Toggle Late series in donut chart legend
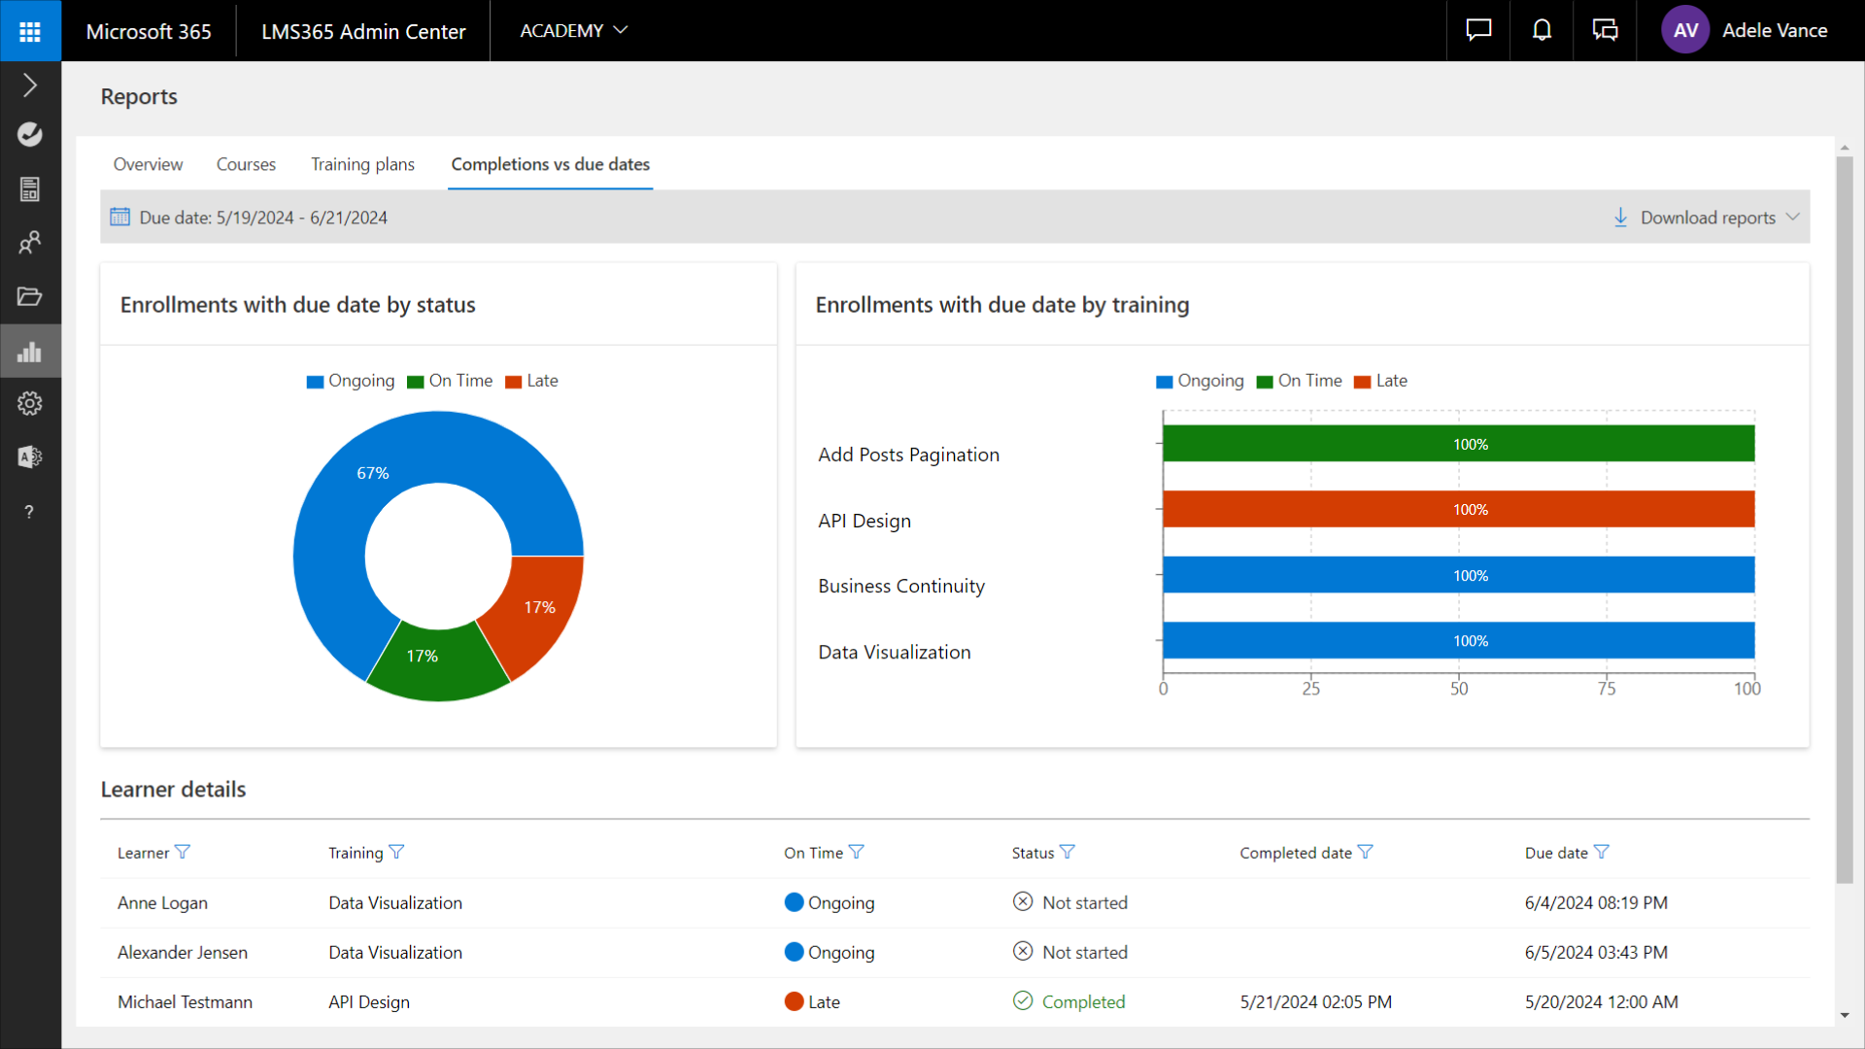The height and width of the screenshot is (1049, 1865). [531, 381]
